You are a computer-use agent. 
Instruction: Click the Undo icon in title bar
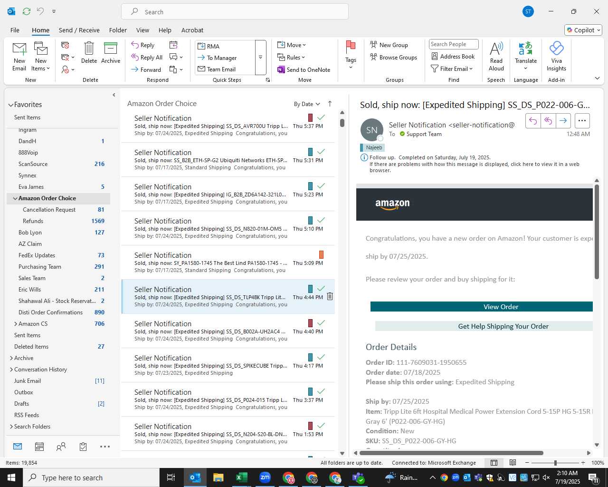click(x=40, y=11)
